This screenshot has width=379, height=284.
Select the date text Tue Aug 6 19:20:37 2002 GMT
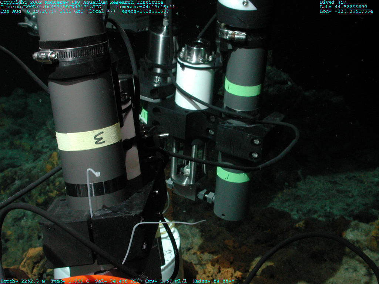coord(42,11)
